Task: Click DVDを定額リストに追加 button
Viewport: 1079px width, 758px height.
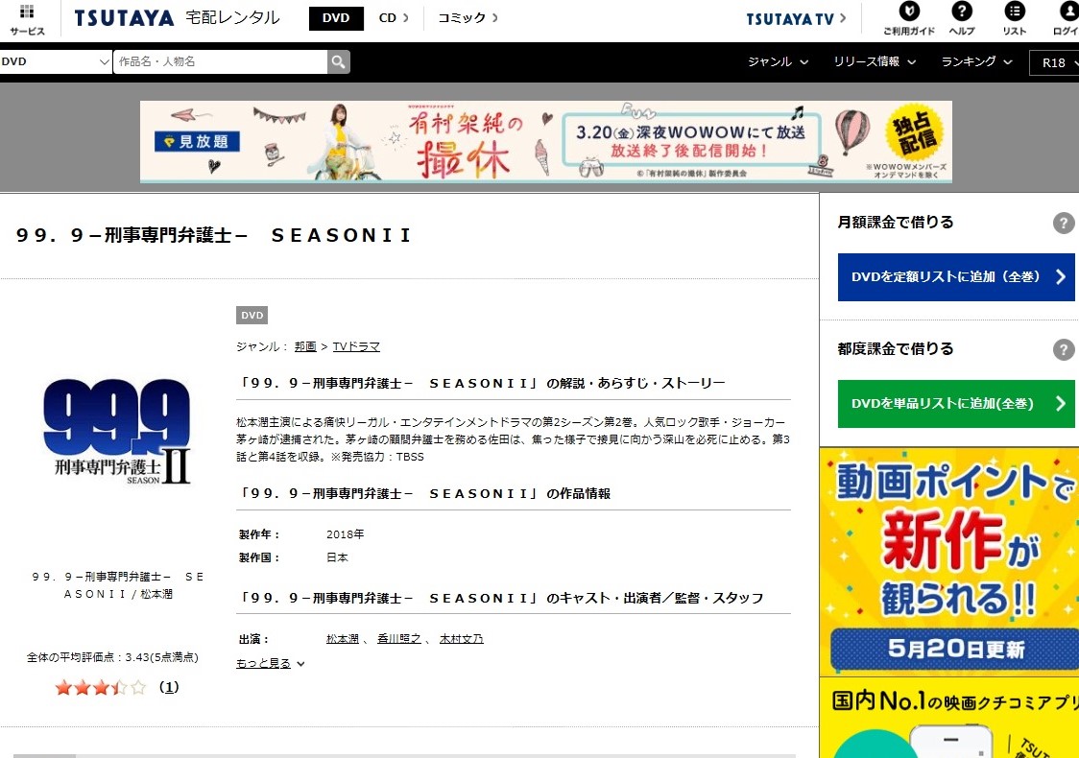Action: point(955,277)
